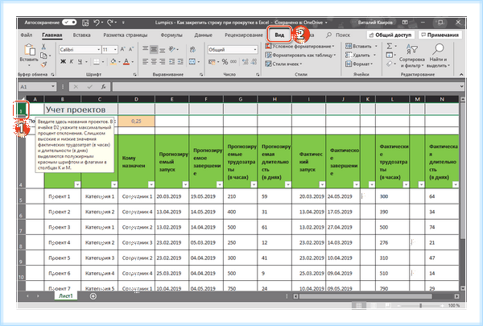Screen dimensions: 483x326
Task: Switch to Разметка страницы tab
Action: coord(126,35)
